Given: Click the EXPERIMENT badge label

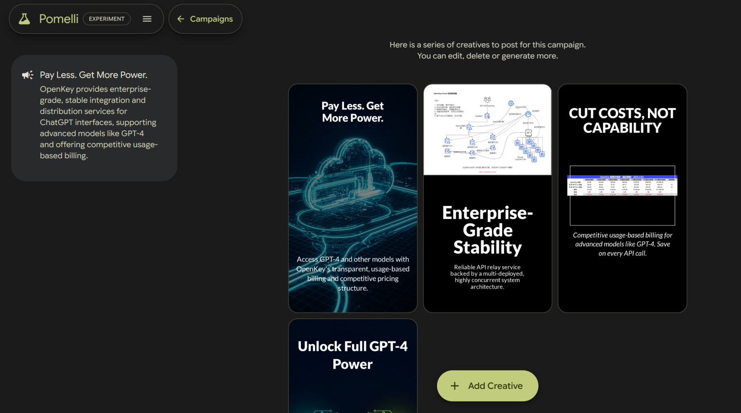Looking at the screenshot, I should pyautogui.click(x=107, y=19).
